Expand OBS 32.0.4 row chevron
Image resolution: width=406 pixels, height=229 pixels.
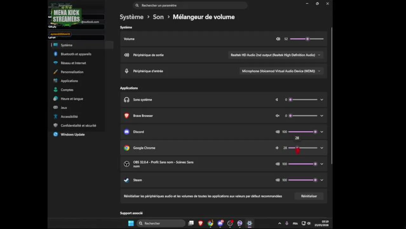322,164
